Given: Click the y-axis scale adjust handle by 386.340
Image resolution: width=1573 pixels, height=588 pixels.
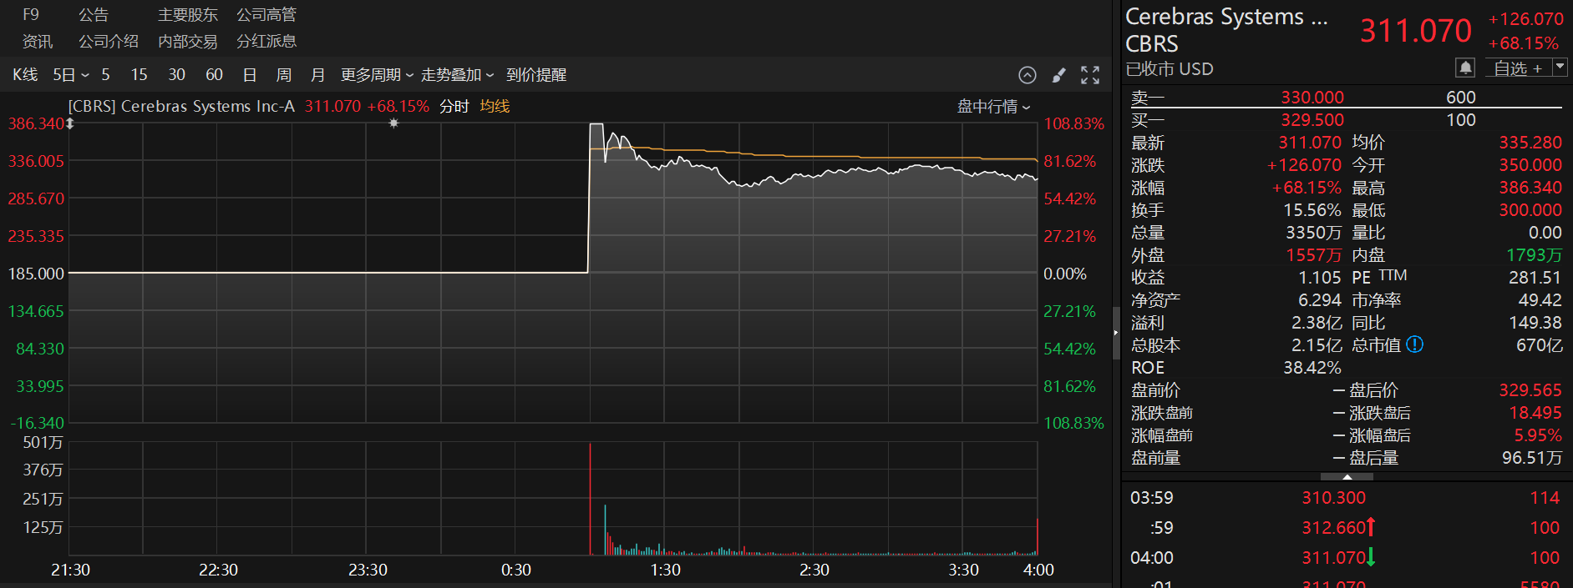Looking at the screenshot, I should tap(70, 123).
